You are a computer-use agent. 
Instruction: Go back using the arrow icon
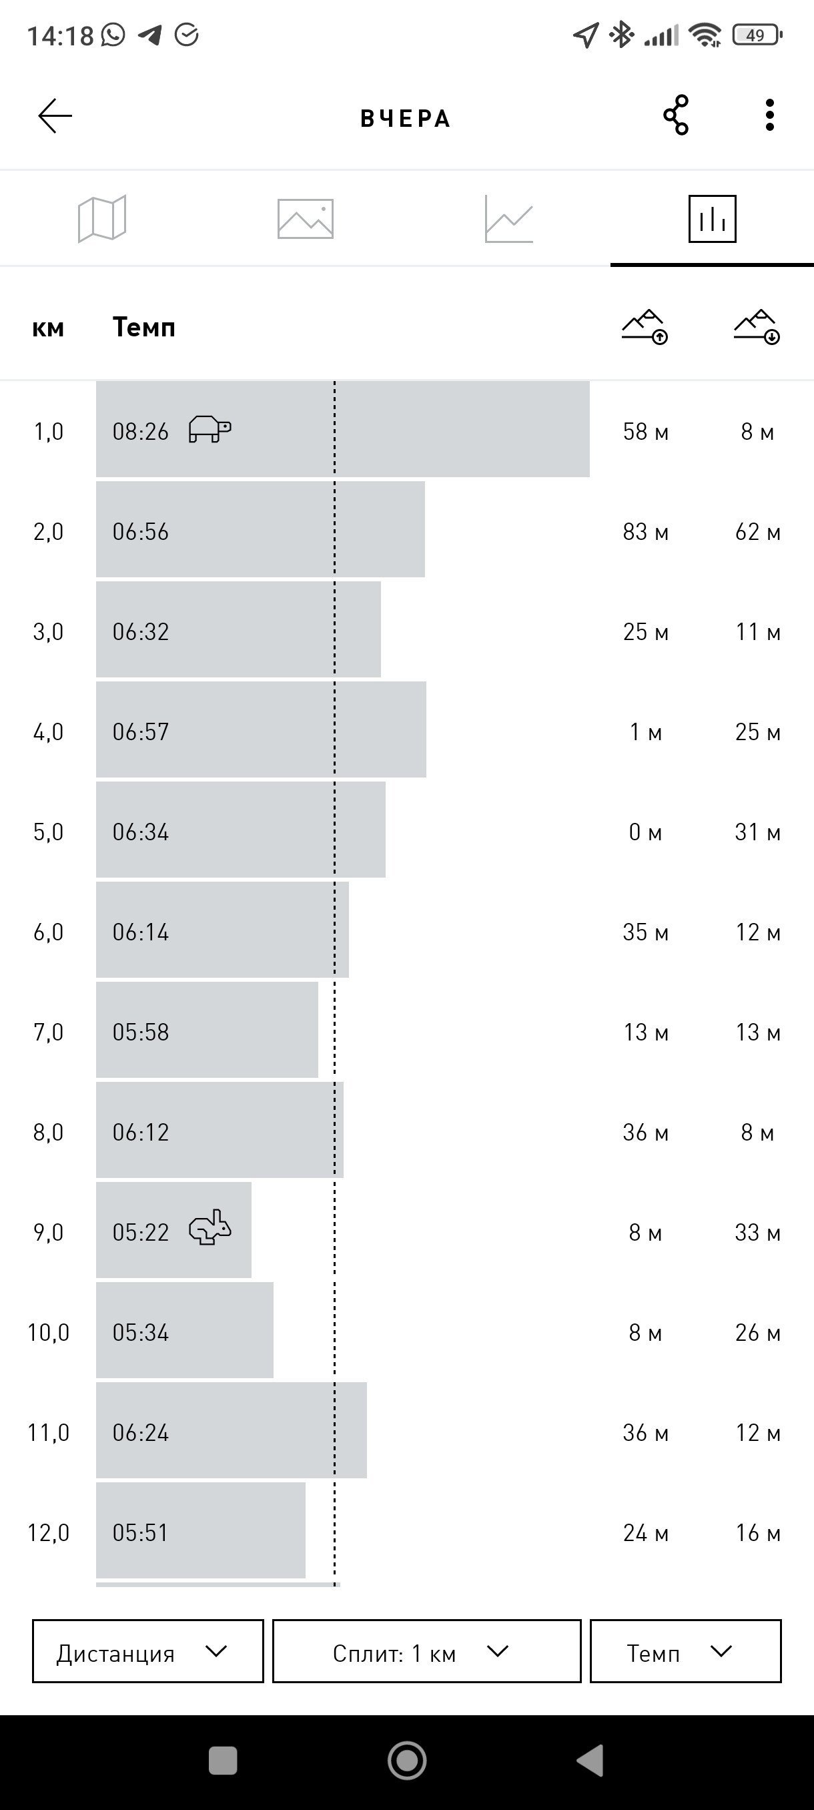[55, 116]
